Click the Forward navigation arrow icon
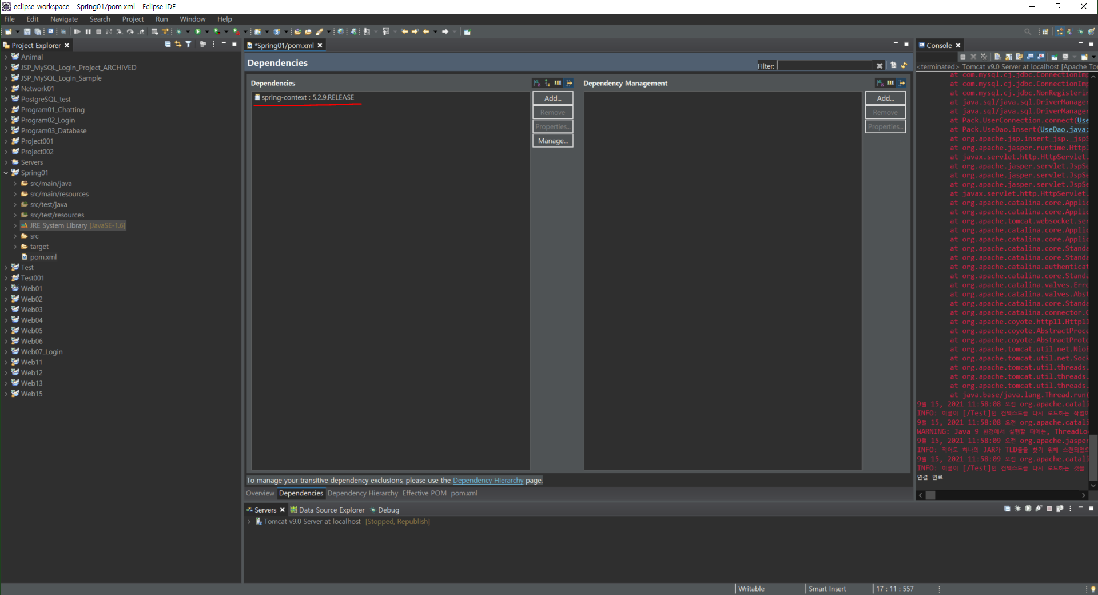 click(445, 32)
